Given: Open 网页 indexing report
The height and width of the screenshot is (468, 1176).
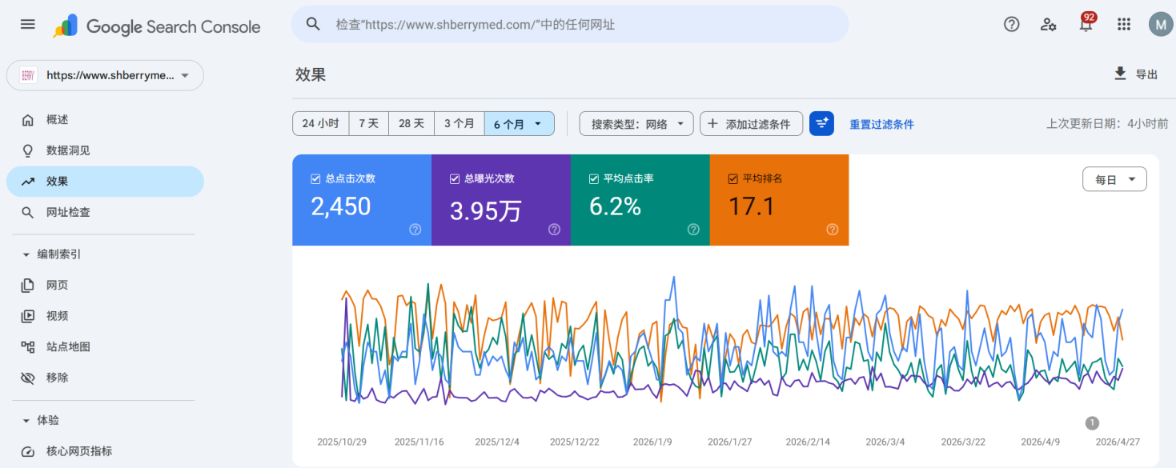Looking at the screenshot, I should coord(105,285).
